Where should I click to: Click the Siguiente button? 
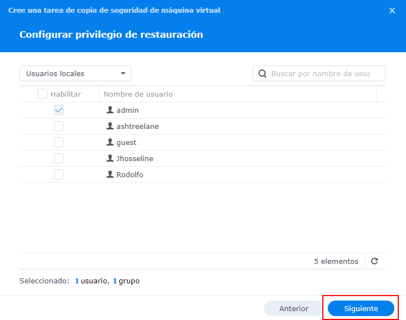click(361, 308)
